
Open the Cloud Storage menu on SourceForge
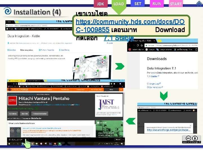click(65, 90)
